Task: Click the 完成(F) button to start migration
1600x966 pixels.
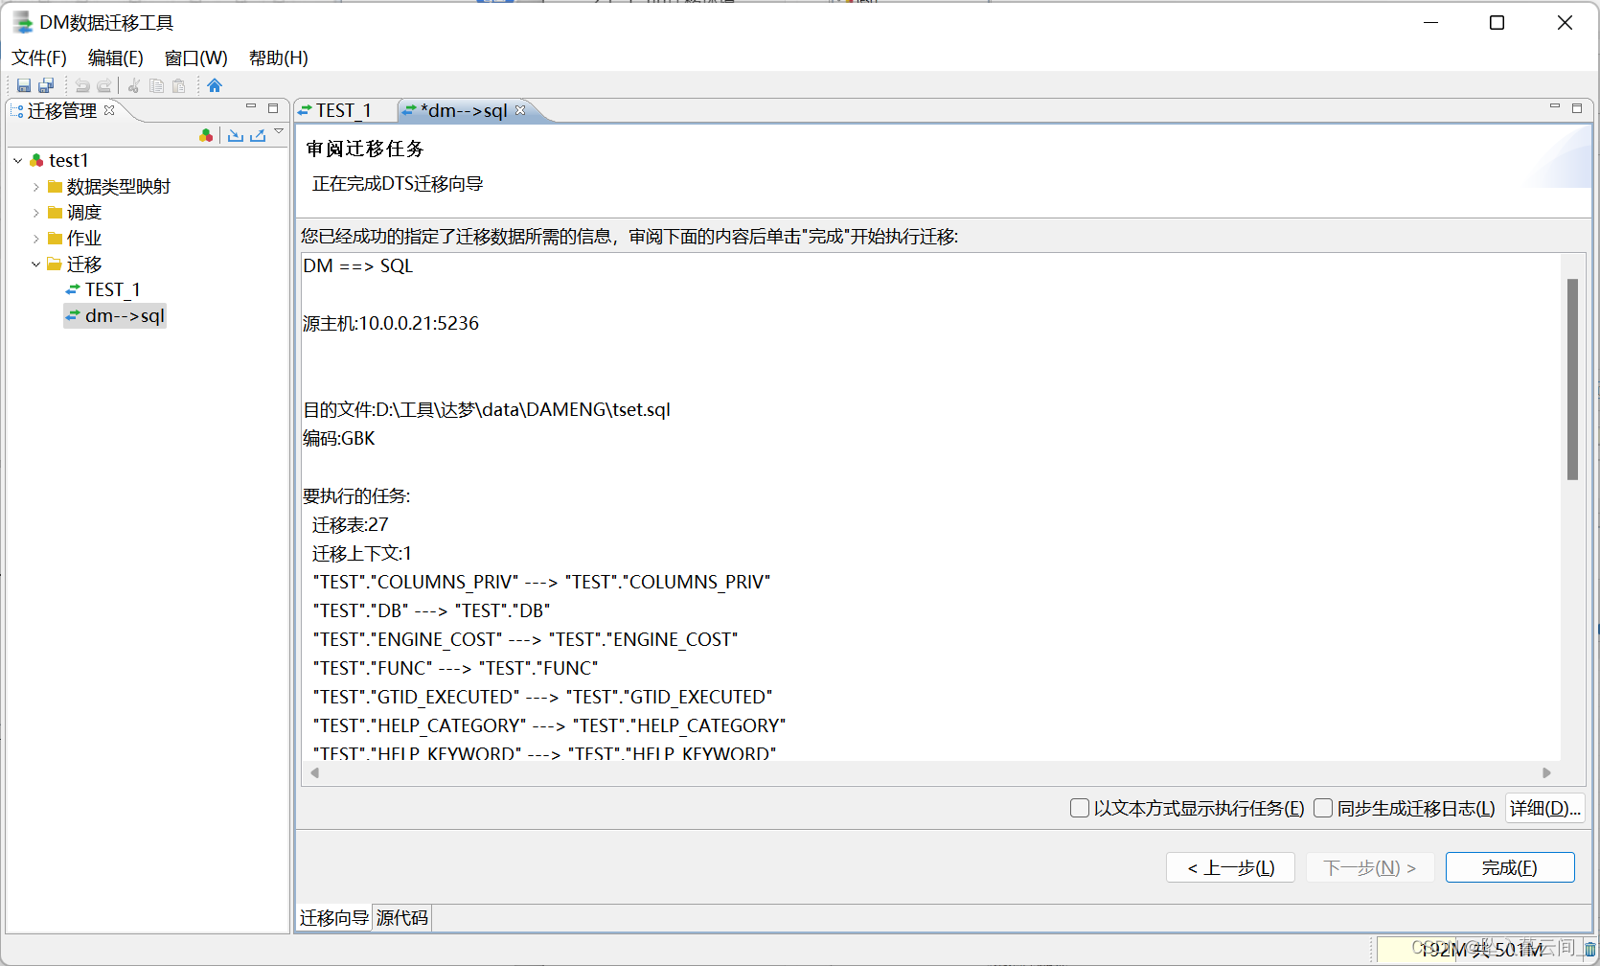Action: (1509, 867)
